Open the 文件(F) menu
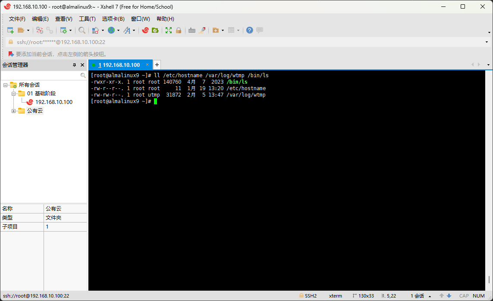The height and width of the screenshot is (301, 493). click(17, 19)
